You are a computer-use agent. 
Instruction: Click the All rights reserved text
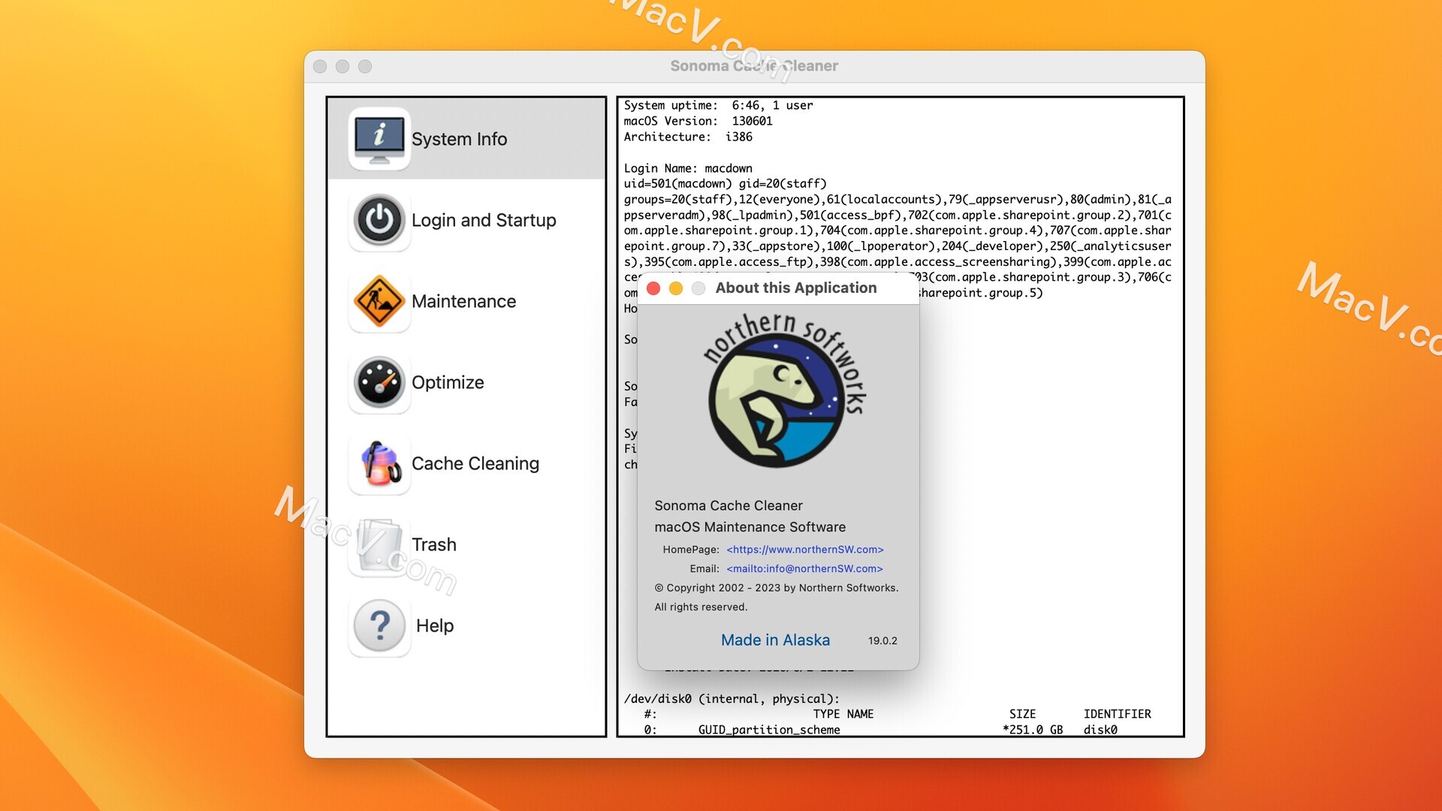pos(701,607)
